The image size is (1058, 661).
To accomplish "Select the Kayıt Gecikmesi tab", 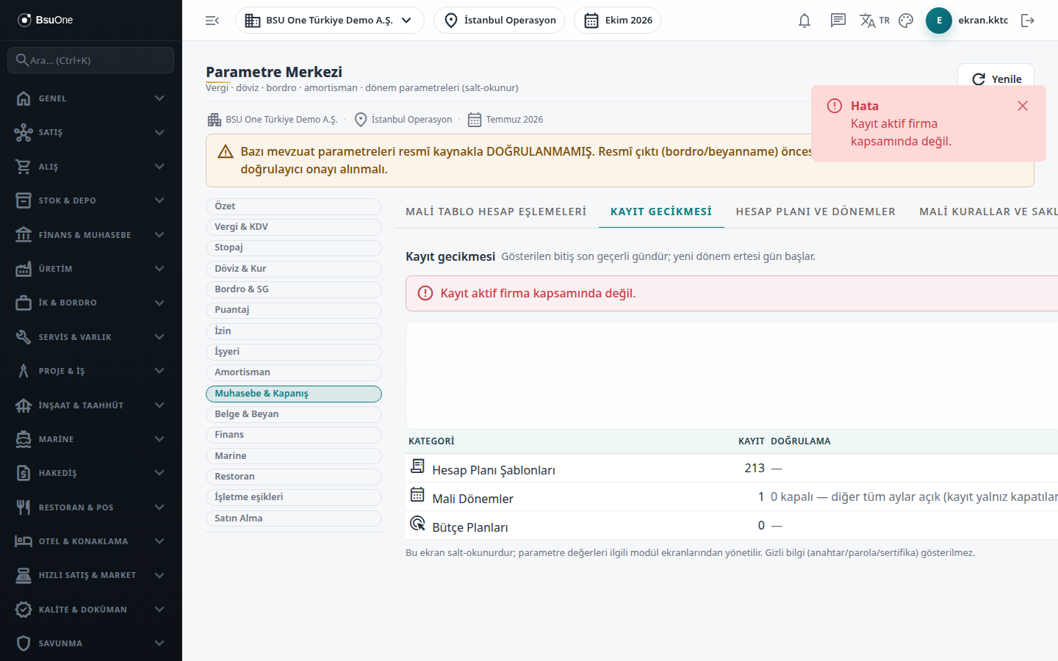I will [x=661, y=212].
